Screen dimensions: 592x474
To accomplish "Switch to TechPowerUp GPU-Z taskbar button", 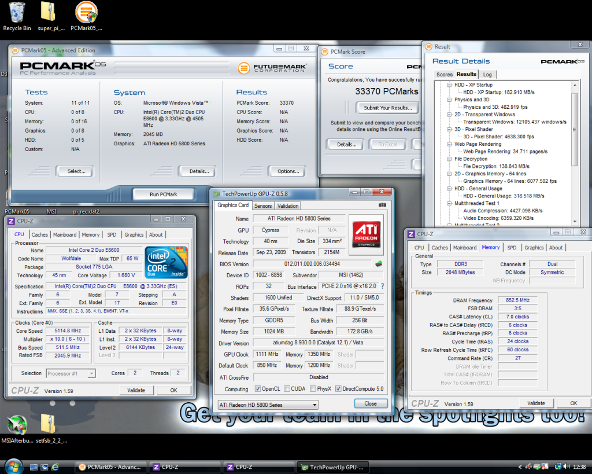I will point(333,467).
